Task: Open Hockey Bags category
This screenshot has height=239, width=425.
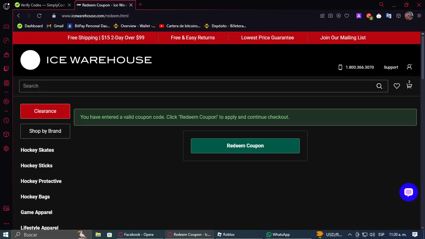Action: 35,197
